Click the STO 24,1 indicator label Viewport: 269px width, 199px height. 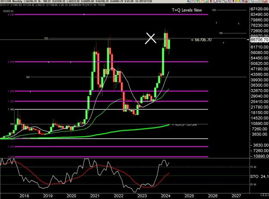(x=259, y=176)
